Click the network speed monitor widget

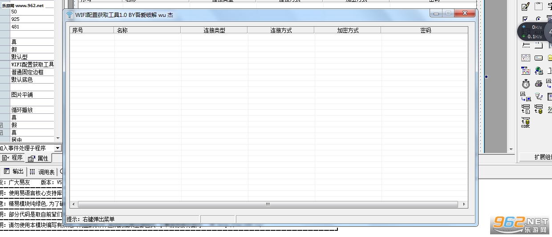click(534, 32)
